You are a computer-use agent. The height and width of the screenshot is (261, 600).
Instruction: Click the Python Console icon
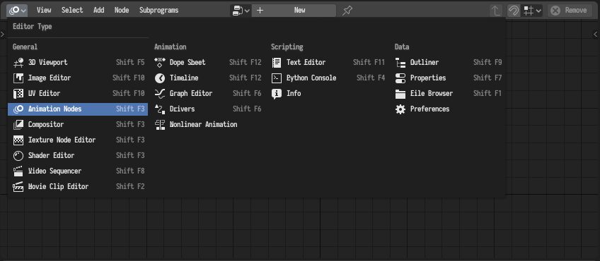tap(277, 78)
